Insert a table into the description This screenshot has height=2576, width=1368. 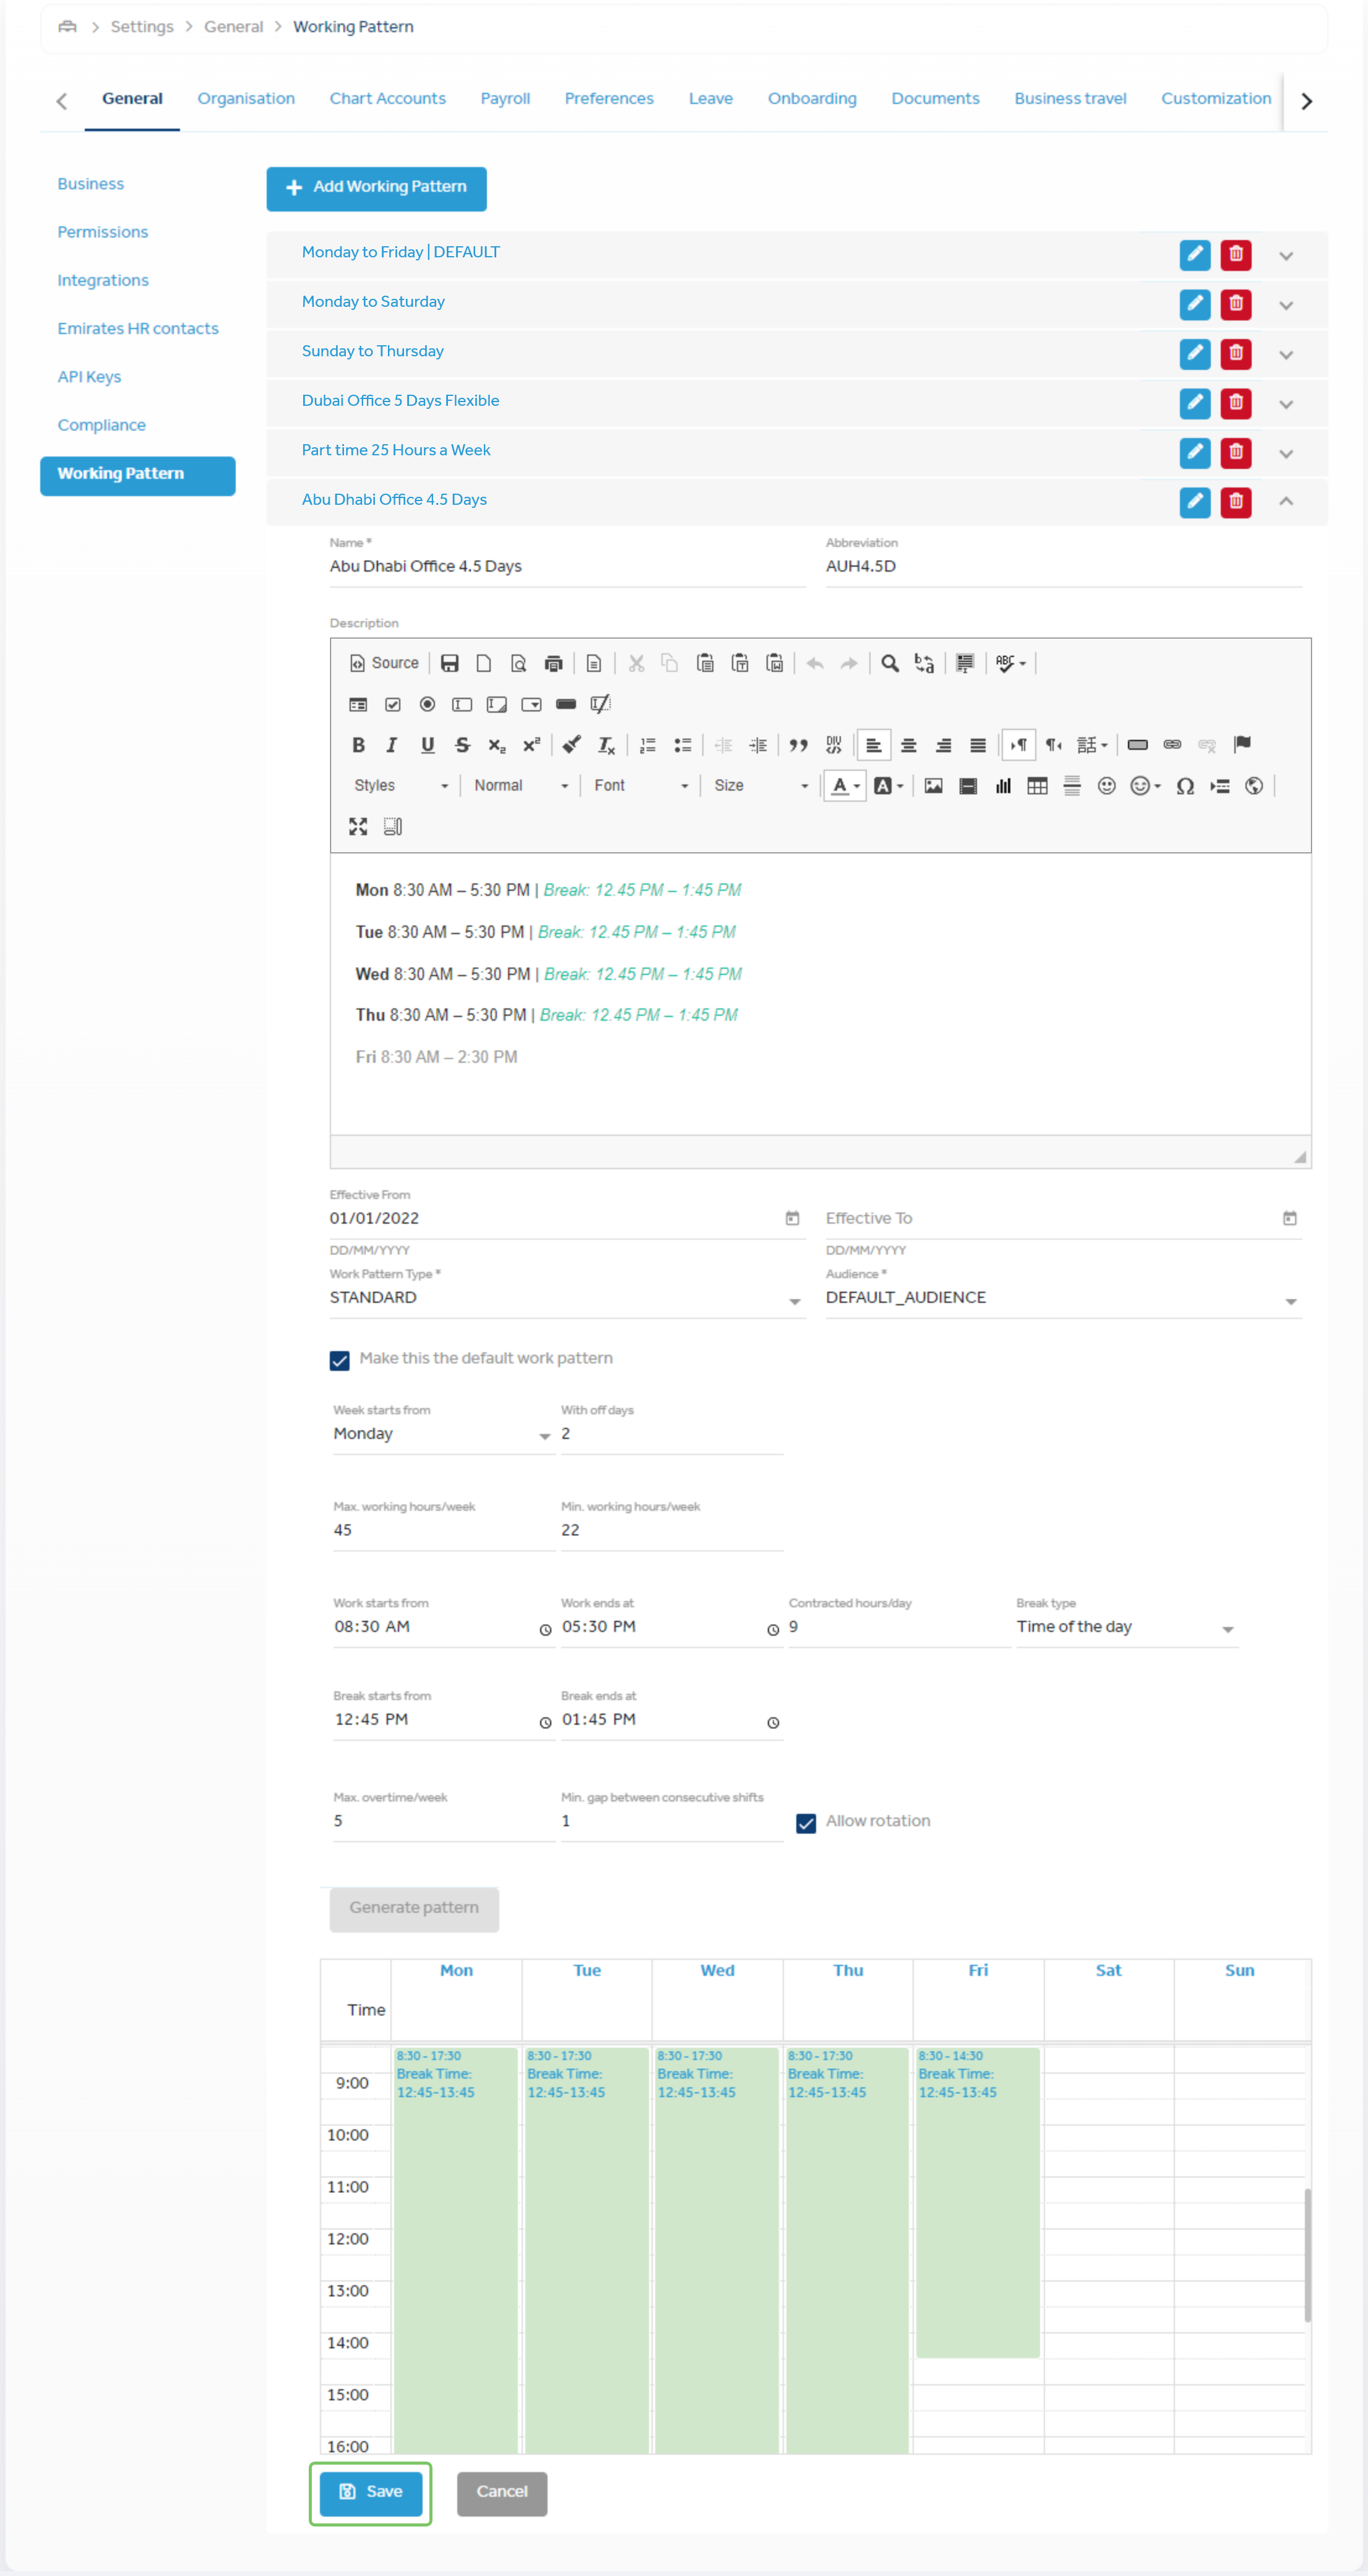[x=1037, y=786]
